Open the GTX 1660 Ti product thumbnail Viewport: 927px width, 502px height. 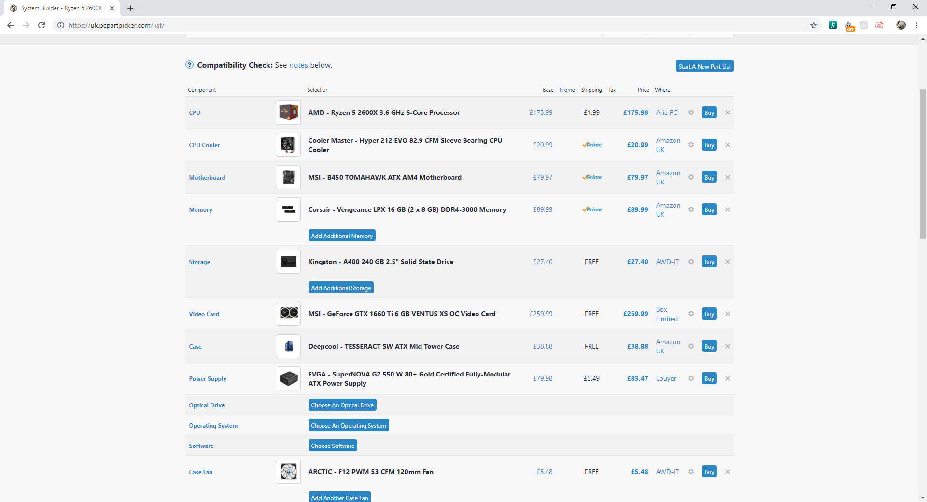click(289, 314)
